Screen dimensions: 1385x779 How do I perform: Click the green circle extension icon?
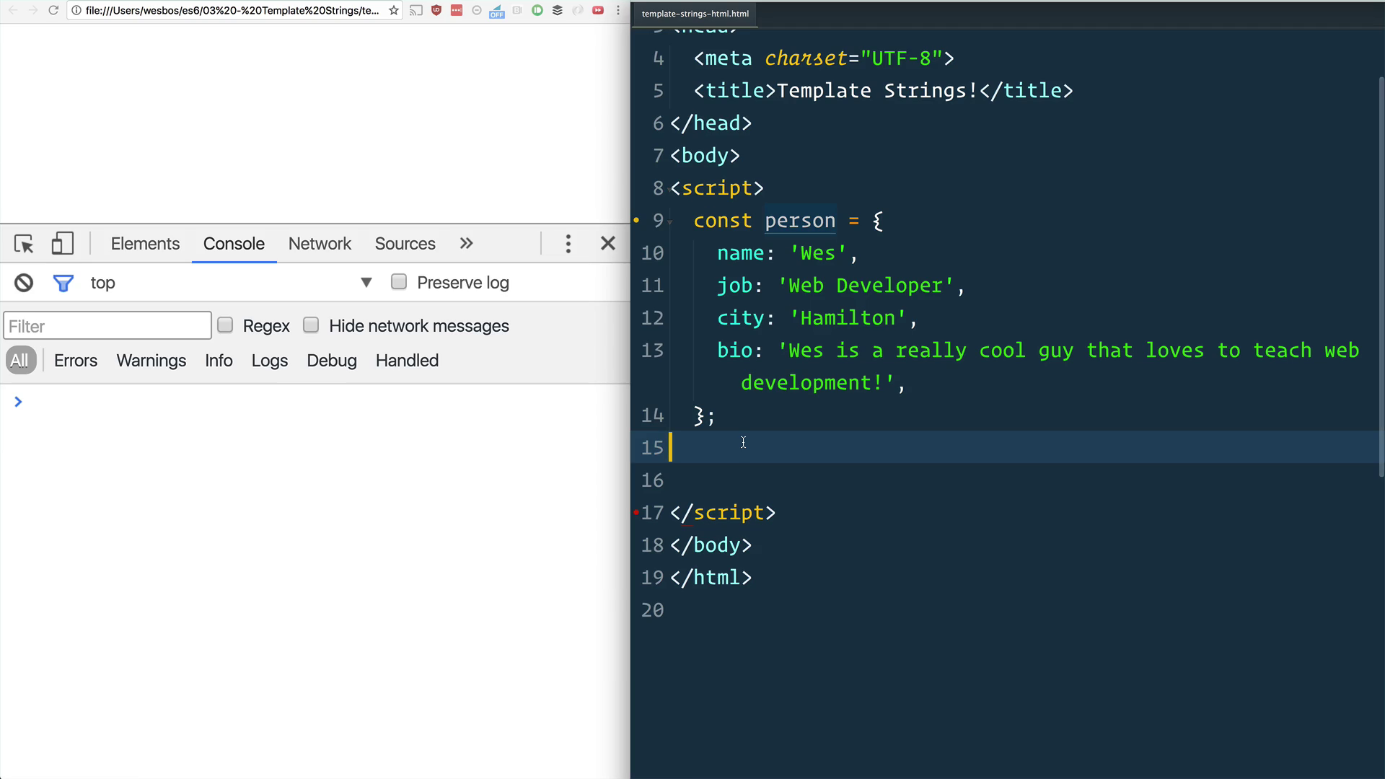[x=537, y=10]
